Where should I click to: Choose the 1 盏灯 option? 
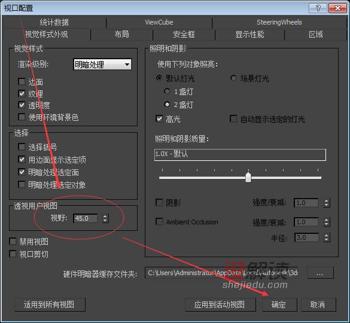click(x=167, y=91)
